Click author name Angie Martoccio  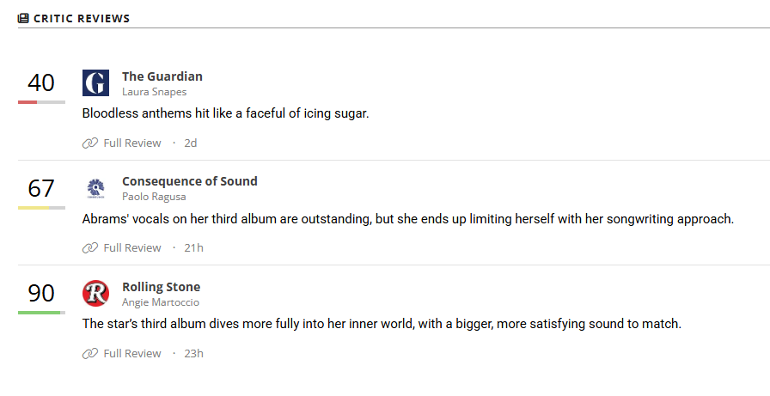click(x=161, y=302)
